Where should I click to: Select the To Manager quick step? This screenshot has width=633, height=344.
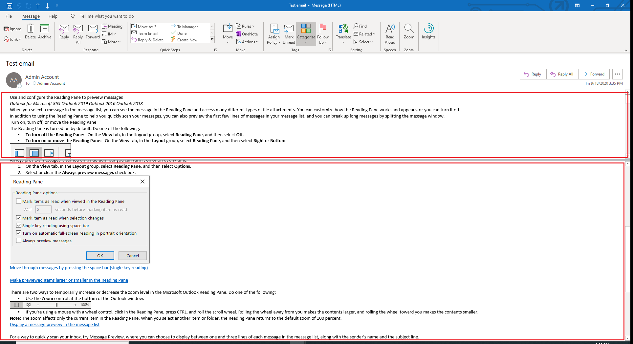pyautogui.click(x=184, y=27)
